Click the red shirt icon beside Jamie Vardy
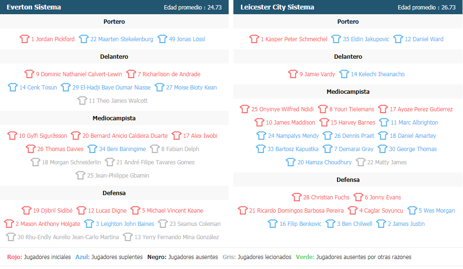 tap(293, 74)
